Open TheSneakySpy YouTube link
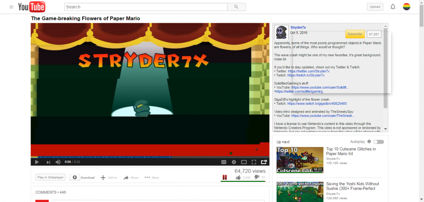Screen dimensions: 424x202 (323, 115)
